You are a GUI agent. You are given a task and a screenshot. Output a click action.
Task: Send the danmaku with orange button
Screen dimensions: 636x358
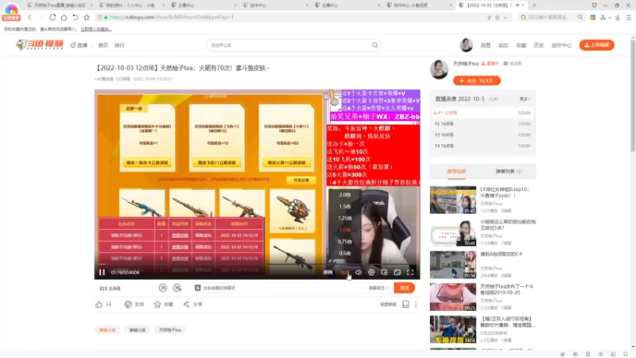(405, 288)
